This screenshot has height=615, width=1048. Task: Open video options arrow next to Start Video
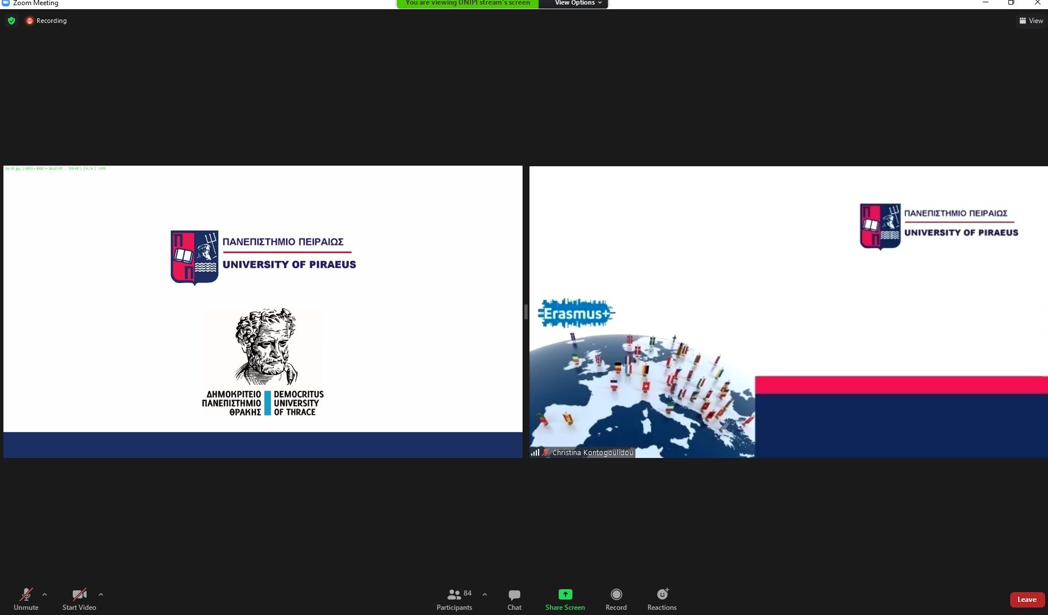101,594
